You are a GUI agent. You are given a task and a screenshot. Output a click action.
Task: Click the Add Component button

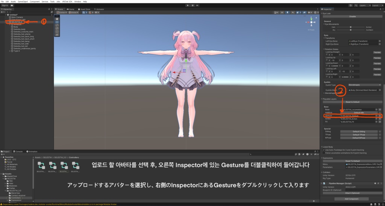pos(352,199)
